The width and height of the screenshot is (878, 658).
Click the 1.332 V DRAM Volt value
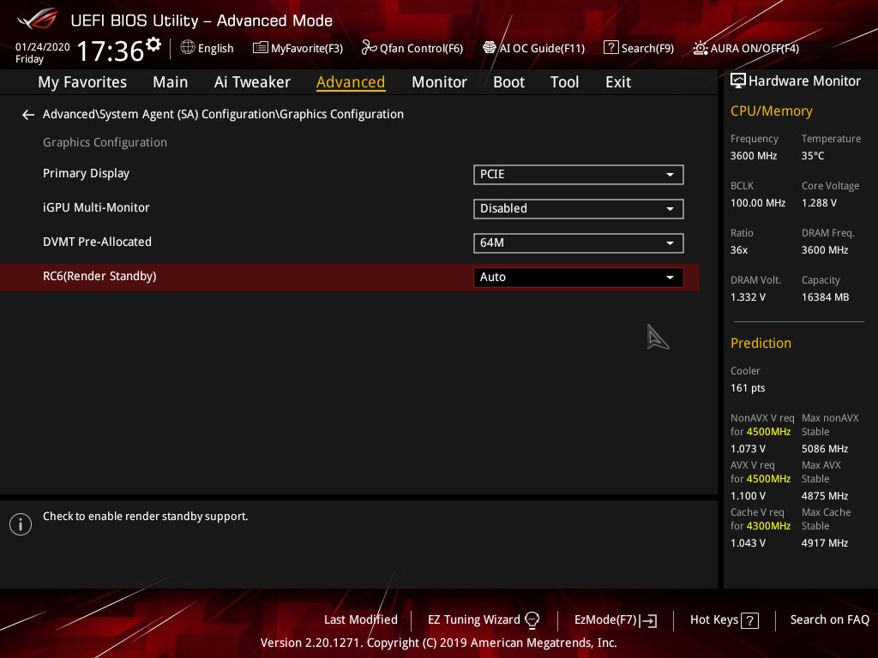(748, 297)
